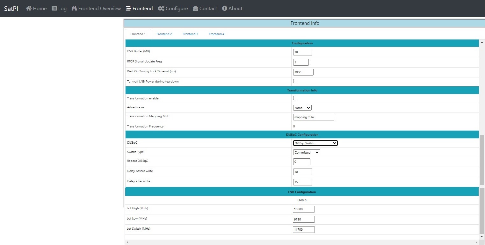This screenshot has width=485, height=245.
Task: Click the Repeat DiSEqC field
Action: click(302, 162)
